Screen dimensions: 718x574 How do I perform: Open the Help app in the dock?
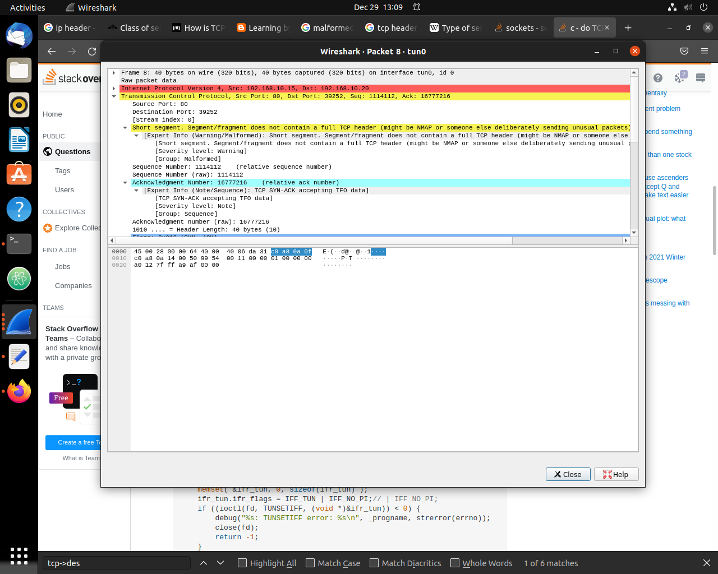(19, 209)
